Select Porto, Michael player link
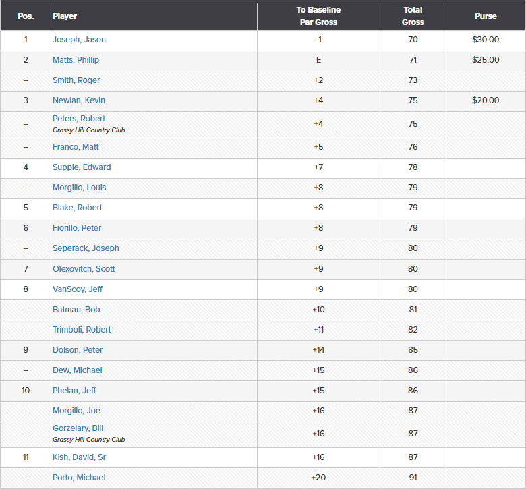Image resolution: width=526 pixels, height=489 pixels. [79, 478]
